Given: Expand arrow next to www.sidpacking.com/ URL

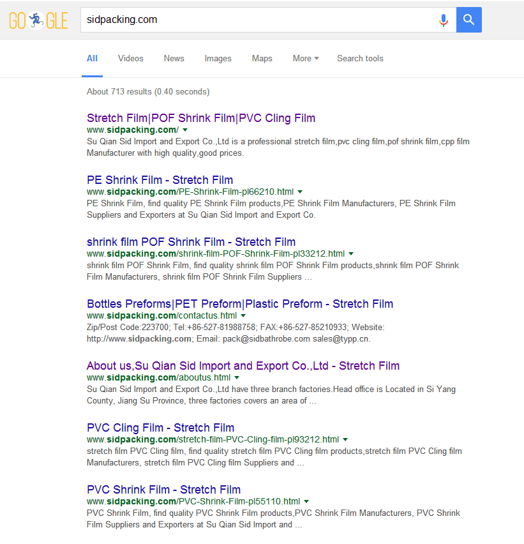Looking at the screenshot, I should pos(185,130).
